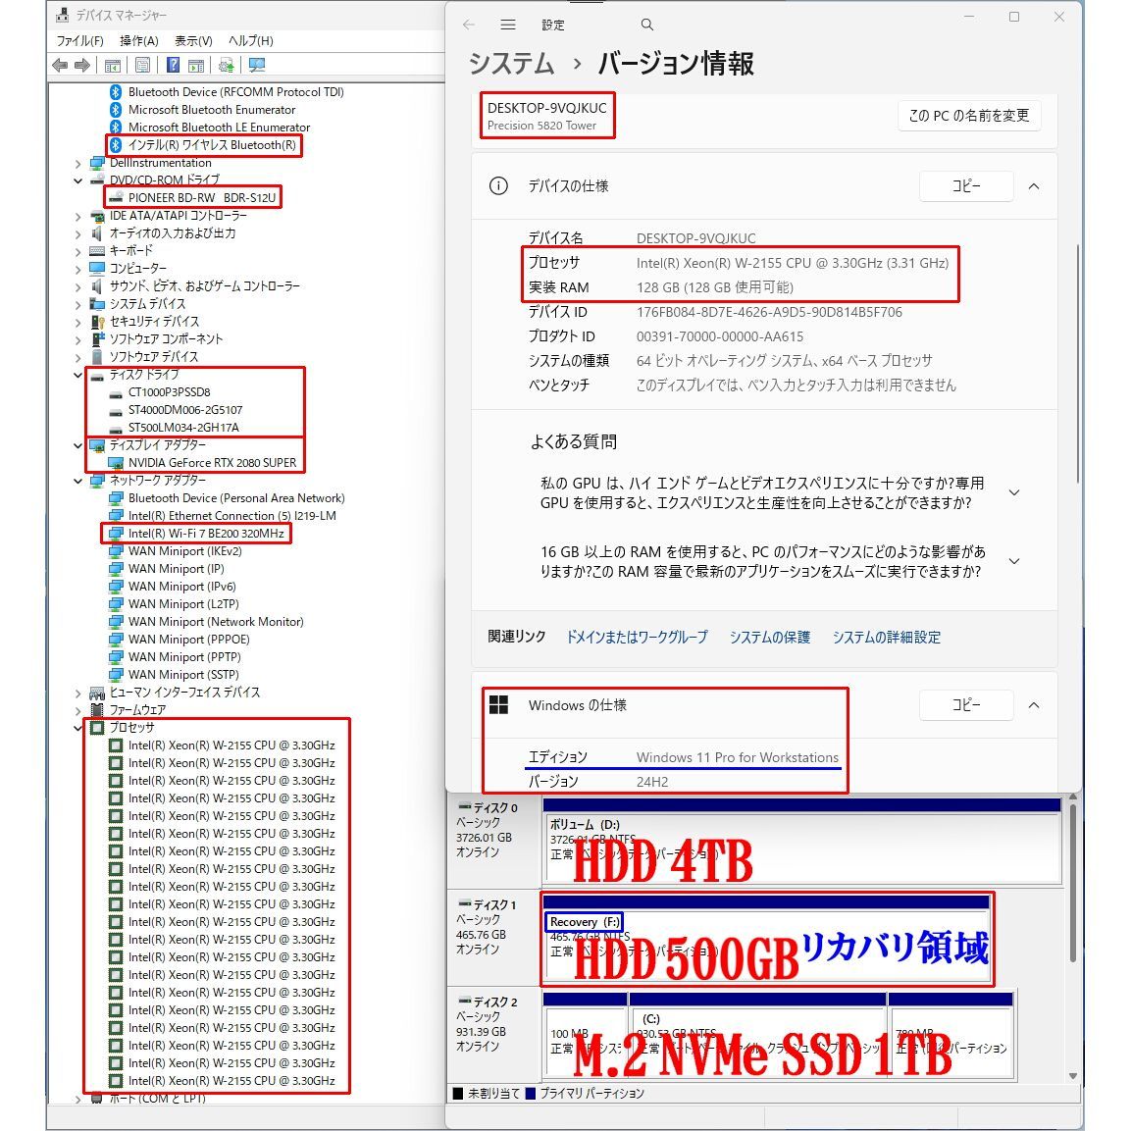1131x1131 pixels.
Task: Click the Help icon in Device Manager toolbar
Action: pyautogui.click(x=172, y=65)
